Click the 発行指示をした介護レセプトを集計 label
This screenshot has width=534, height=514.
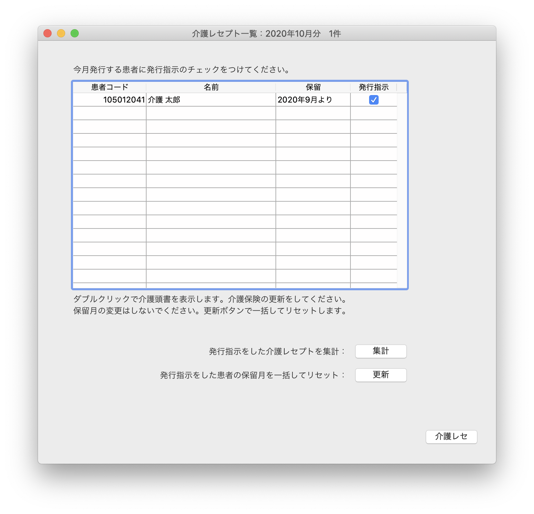tap(276, 351)
